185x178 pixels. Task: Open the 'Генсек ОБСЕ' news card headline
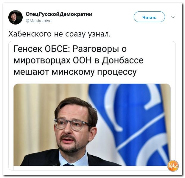click(x=78, y=60)
